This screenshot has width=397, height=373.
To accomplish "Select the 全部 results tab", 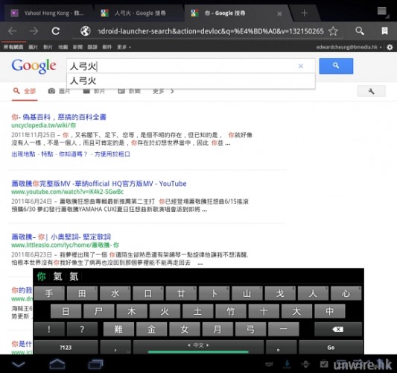I will tap(25, 91).
